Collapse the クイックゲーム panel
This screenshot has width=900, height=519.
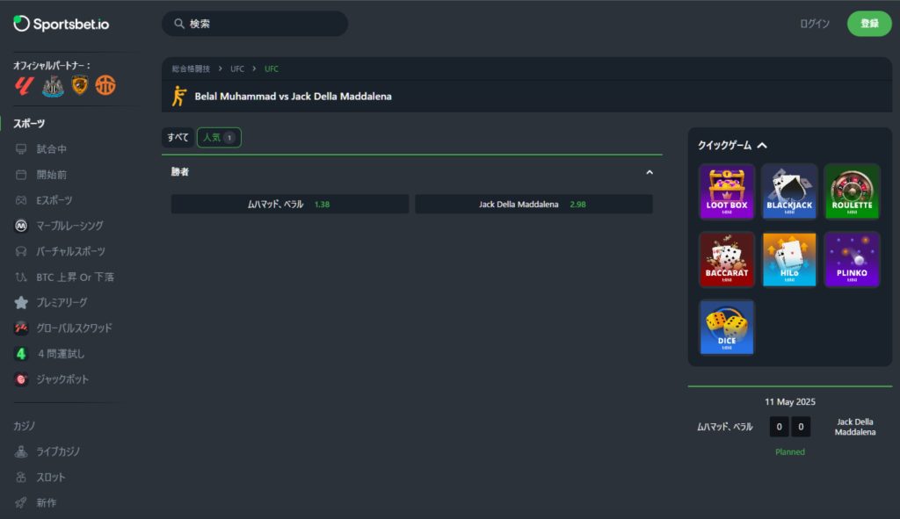tap(762, 146)
